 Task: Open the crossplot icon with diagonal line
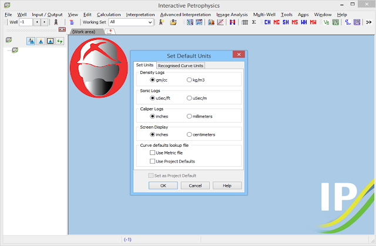coord(220,22)
